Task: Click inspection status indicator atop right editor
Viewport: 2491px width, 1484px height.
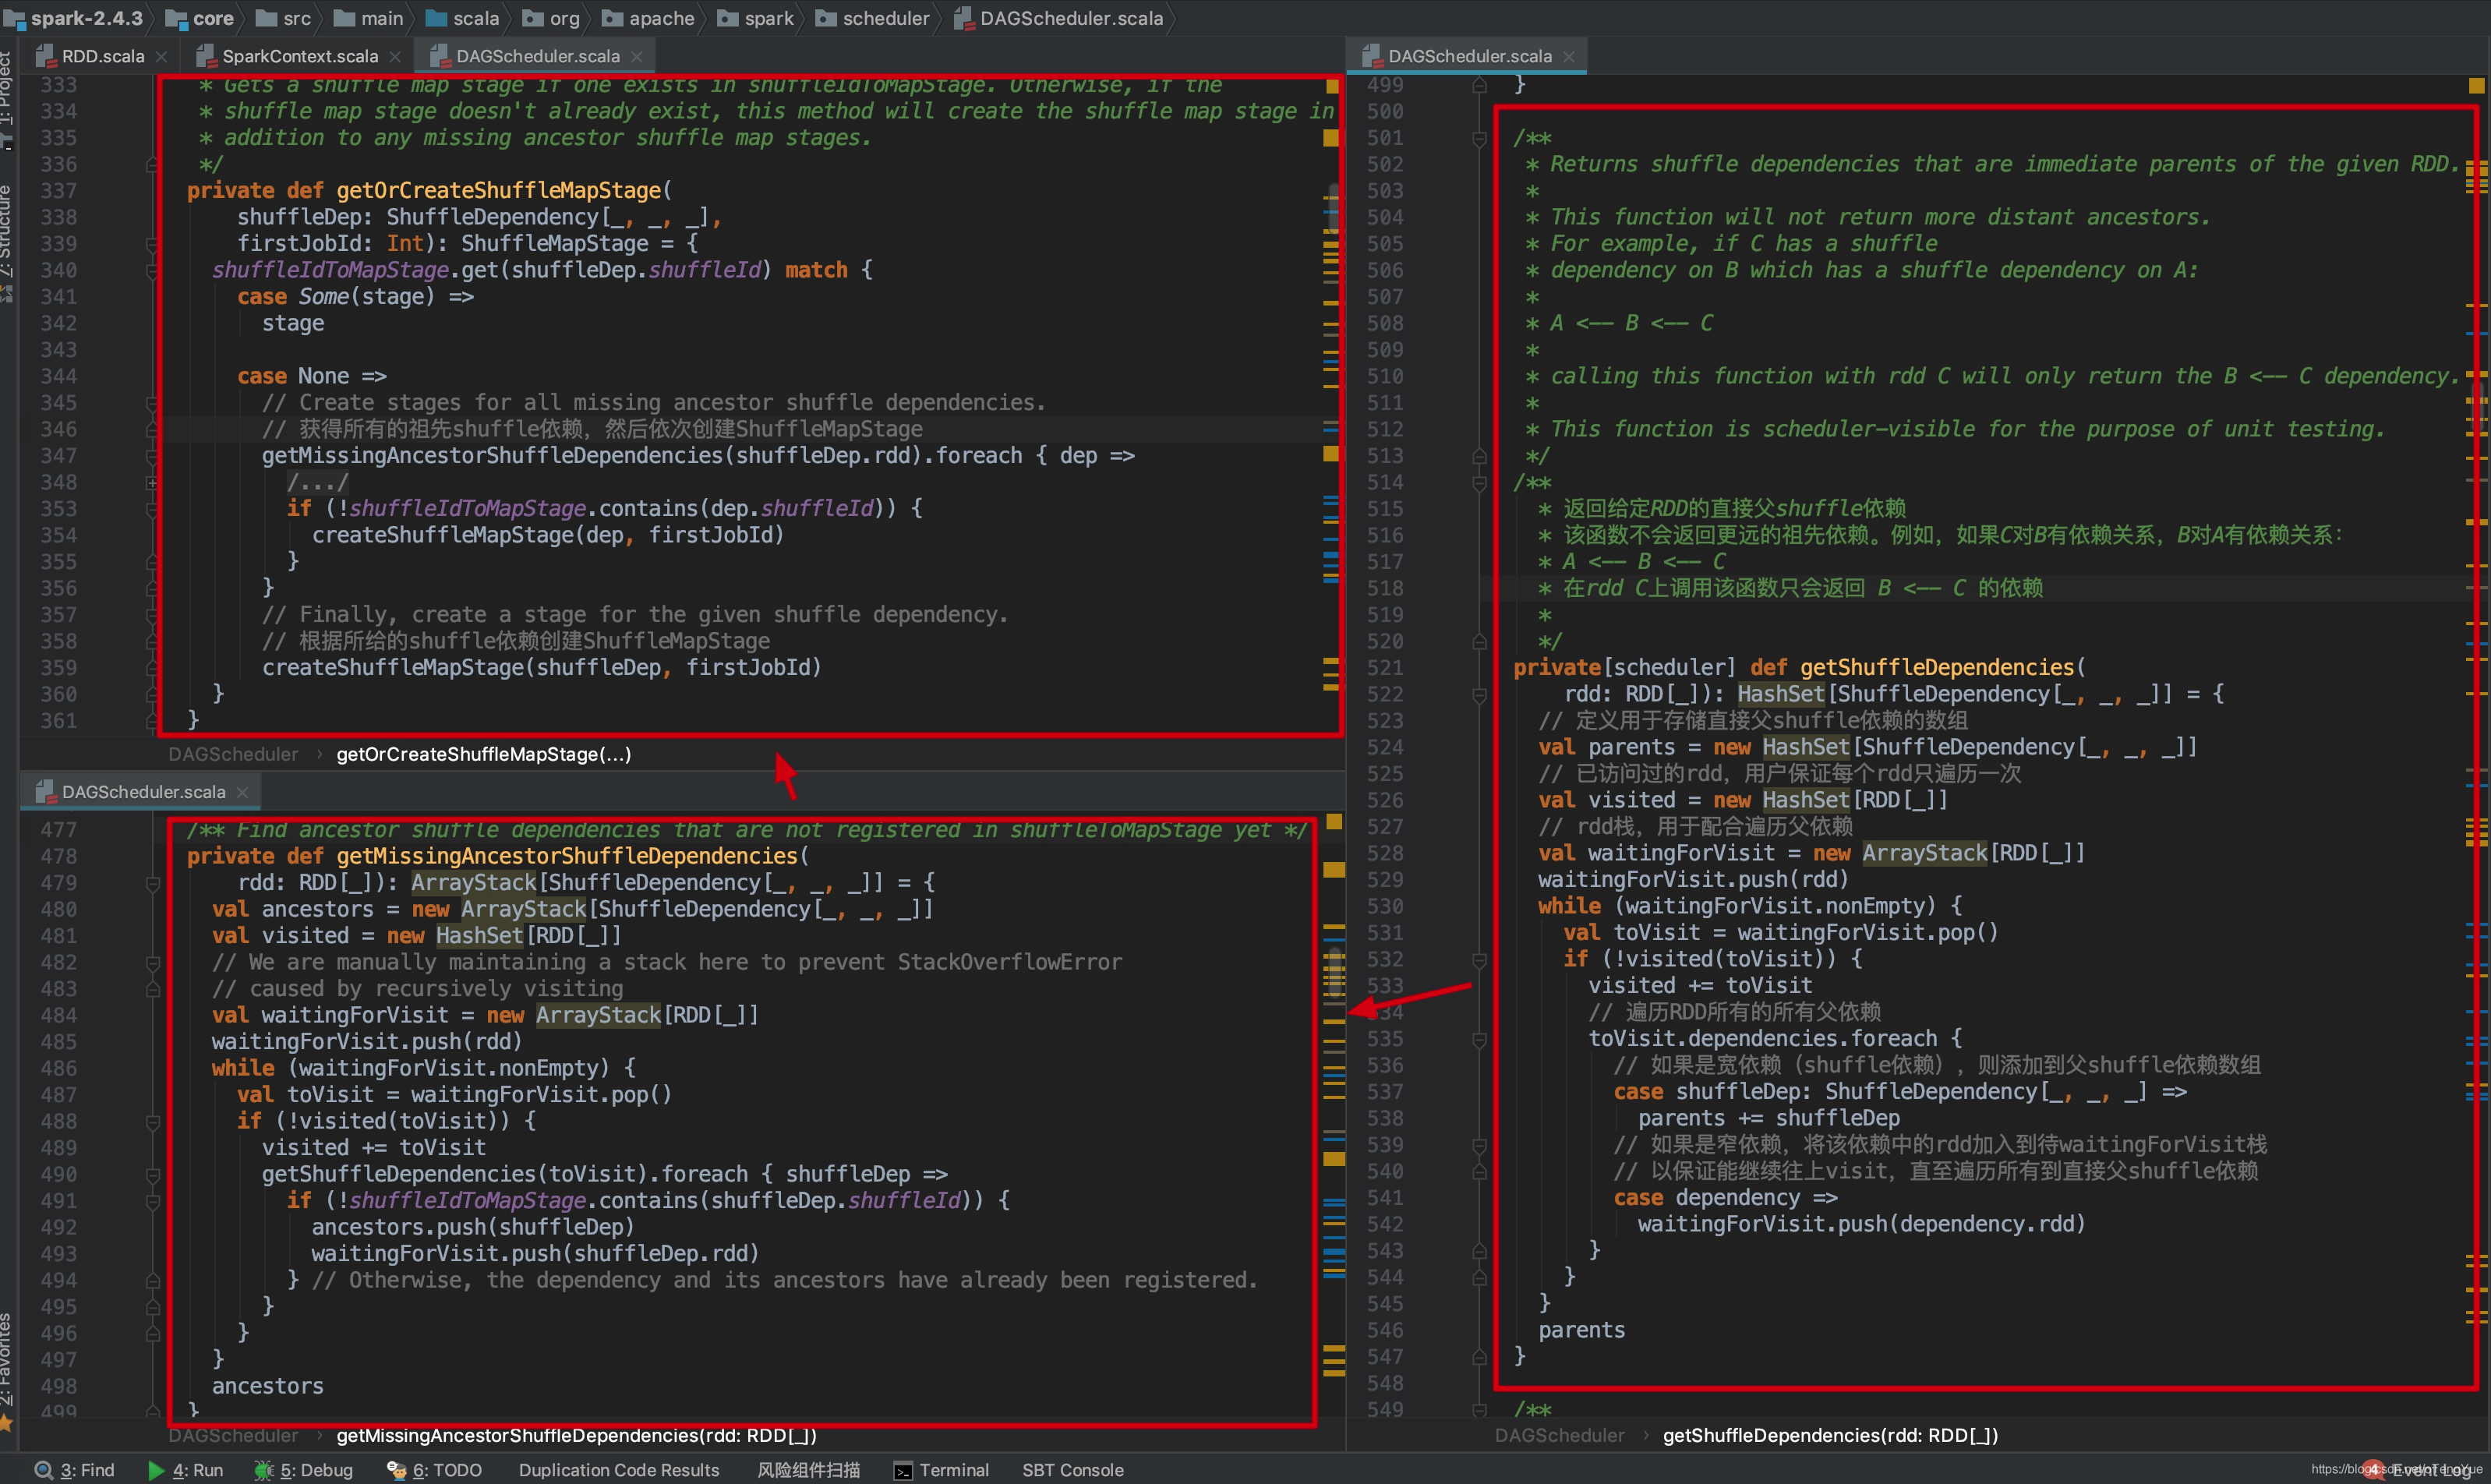Action: (2476, 87)
